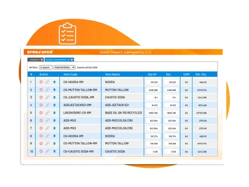249x187 pixels.
Task: Open the RAW MATERIAL dropdown
Action: [x=65, y=67]
